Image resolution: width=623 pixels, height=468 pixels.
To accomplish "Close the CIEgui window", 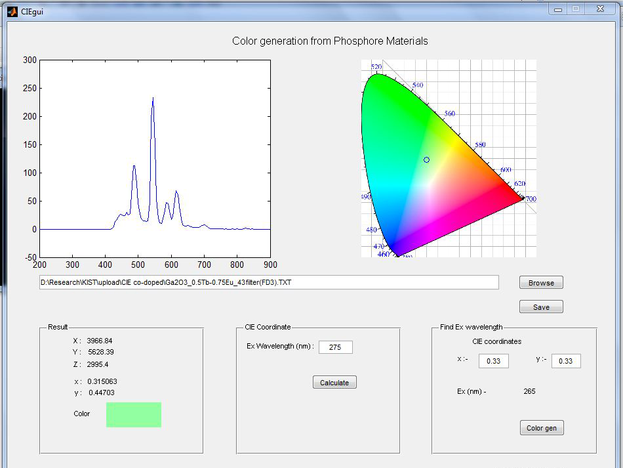I will [600, 9].
